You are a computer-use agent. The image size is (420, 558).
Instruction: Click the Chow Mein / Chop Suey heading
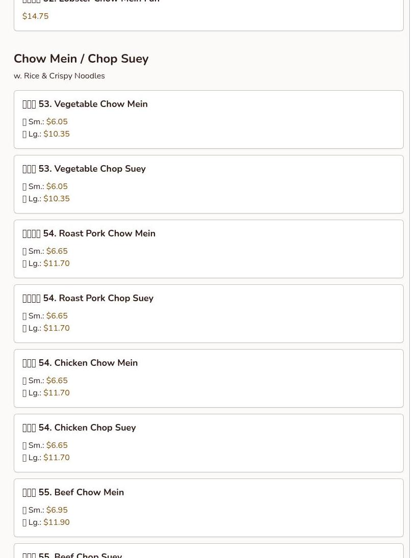[81, 59]
